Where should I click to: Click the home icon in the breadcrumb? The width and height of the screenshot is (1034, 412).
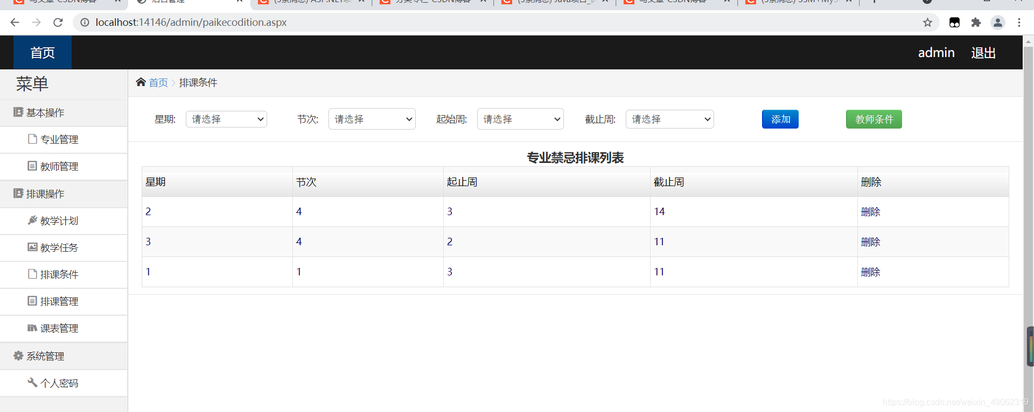click(141, 82)
